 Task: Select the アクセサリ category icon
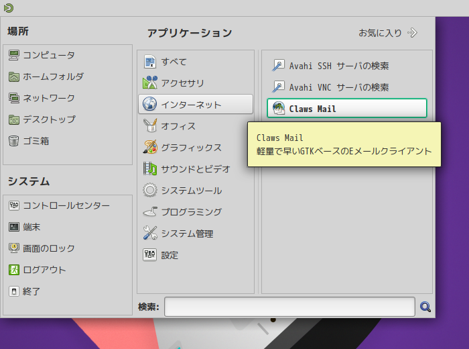coord(150,83)
